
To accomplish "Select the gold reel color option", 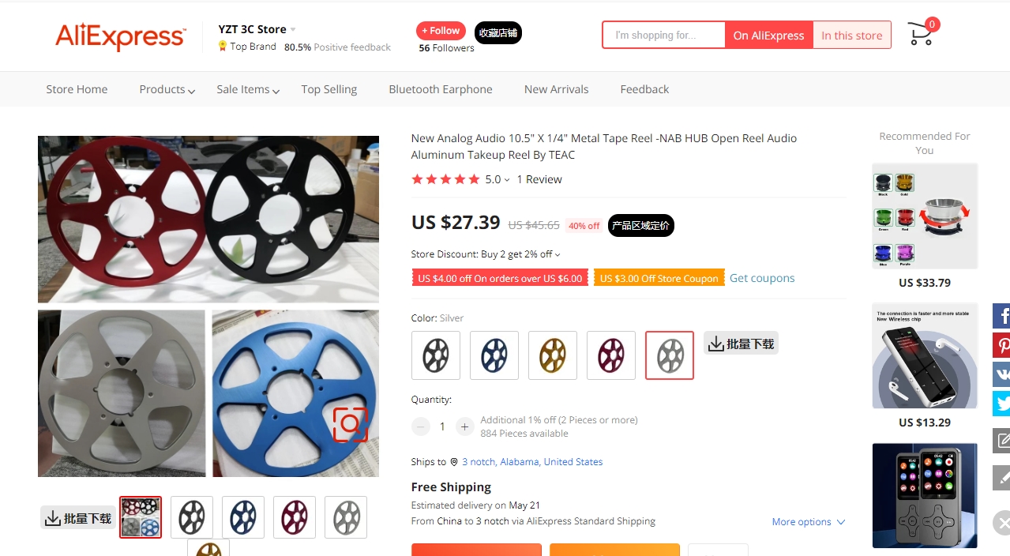I will (553, 355).
